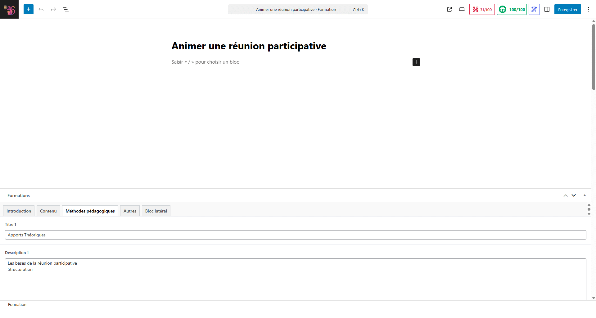The image size is (596, 318).
Task: Click the Enregistrer button
Action: click(567, 9)
